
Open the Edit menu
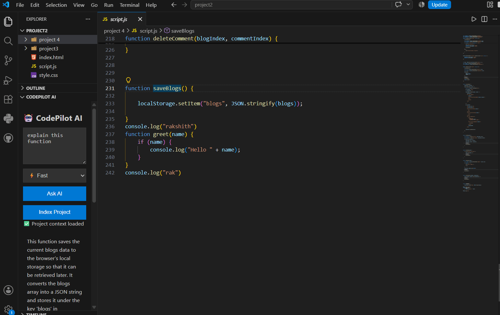(x=35, y=5)
